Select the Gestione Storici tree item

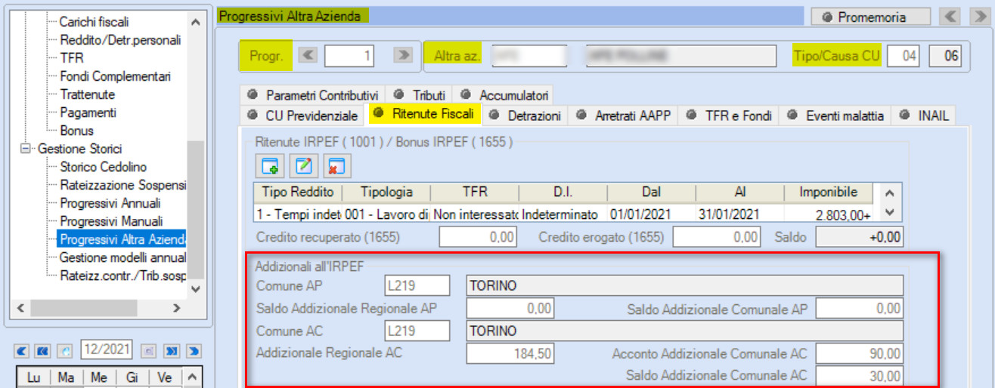pyautogui.click(x=79, y=149)
